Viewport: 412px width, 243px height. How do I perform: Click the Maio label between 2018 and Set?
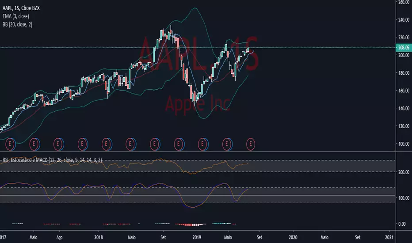[132, 238]
